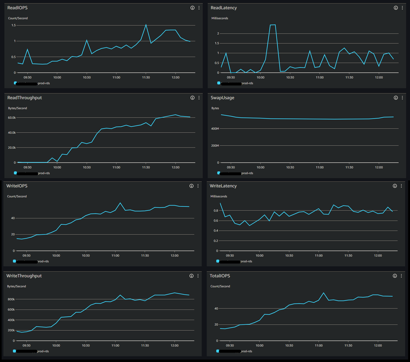The image size is (410, 362).
Task: Open info icon on WriteThroughput widget
Action: 191,276
